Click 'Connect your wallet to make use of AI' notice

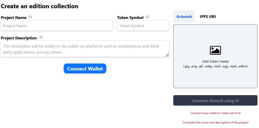coord(215,113)
